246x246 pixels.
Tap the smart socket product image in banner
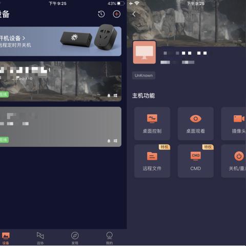106,37
